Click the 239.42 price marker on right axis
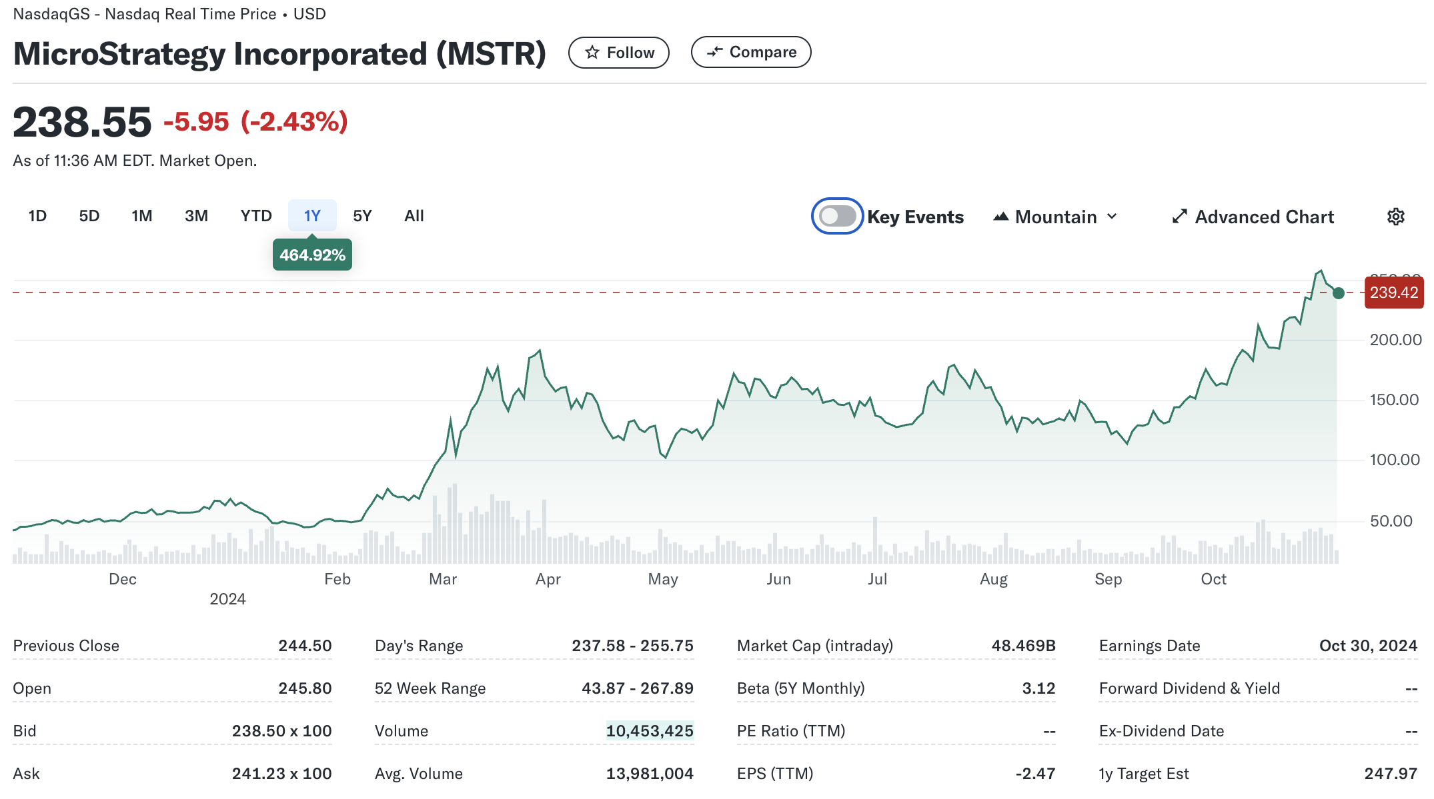This screenshot has width=1434, height=799. point(1393,293)
